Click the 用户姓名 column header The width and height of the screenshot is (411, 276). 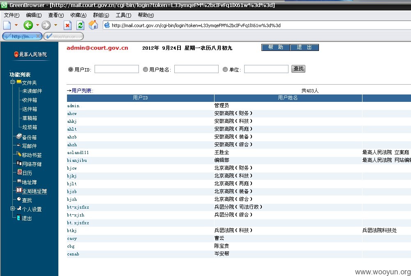click(x=288, y=98)
